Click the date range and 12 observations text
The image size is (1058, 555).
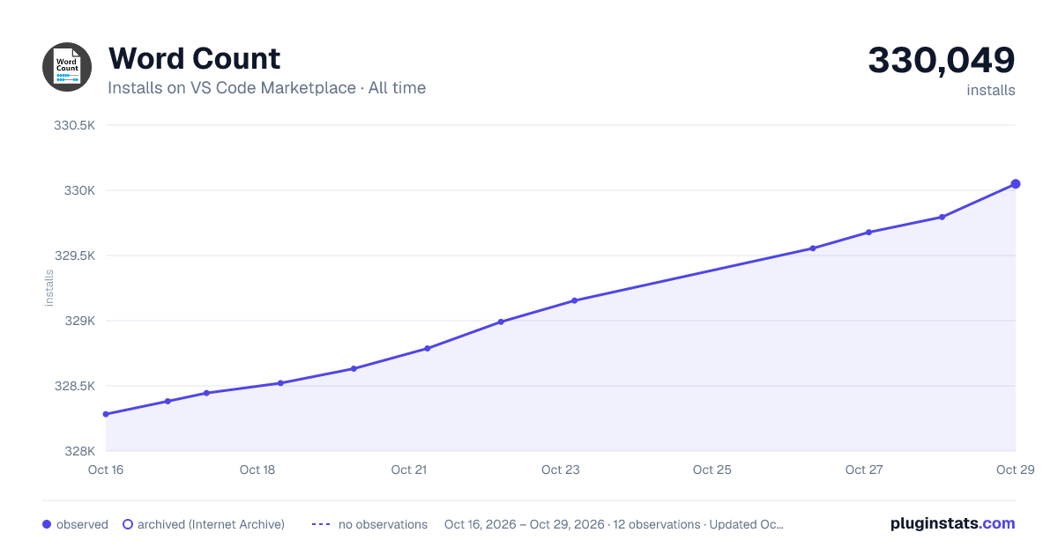tap(614, 524)
